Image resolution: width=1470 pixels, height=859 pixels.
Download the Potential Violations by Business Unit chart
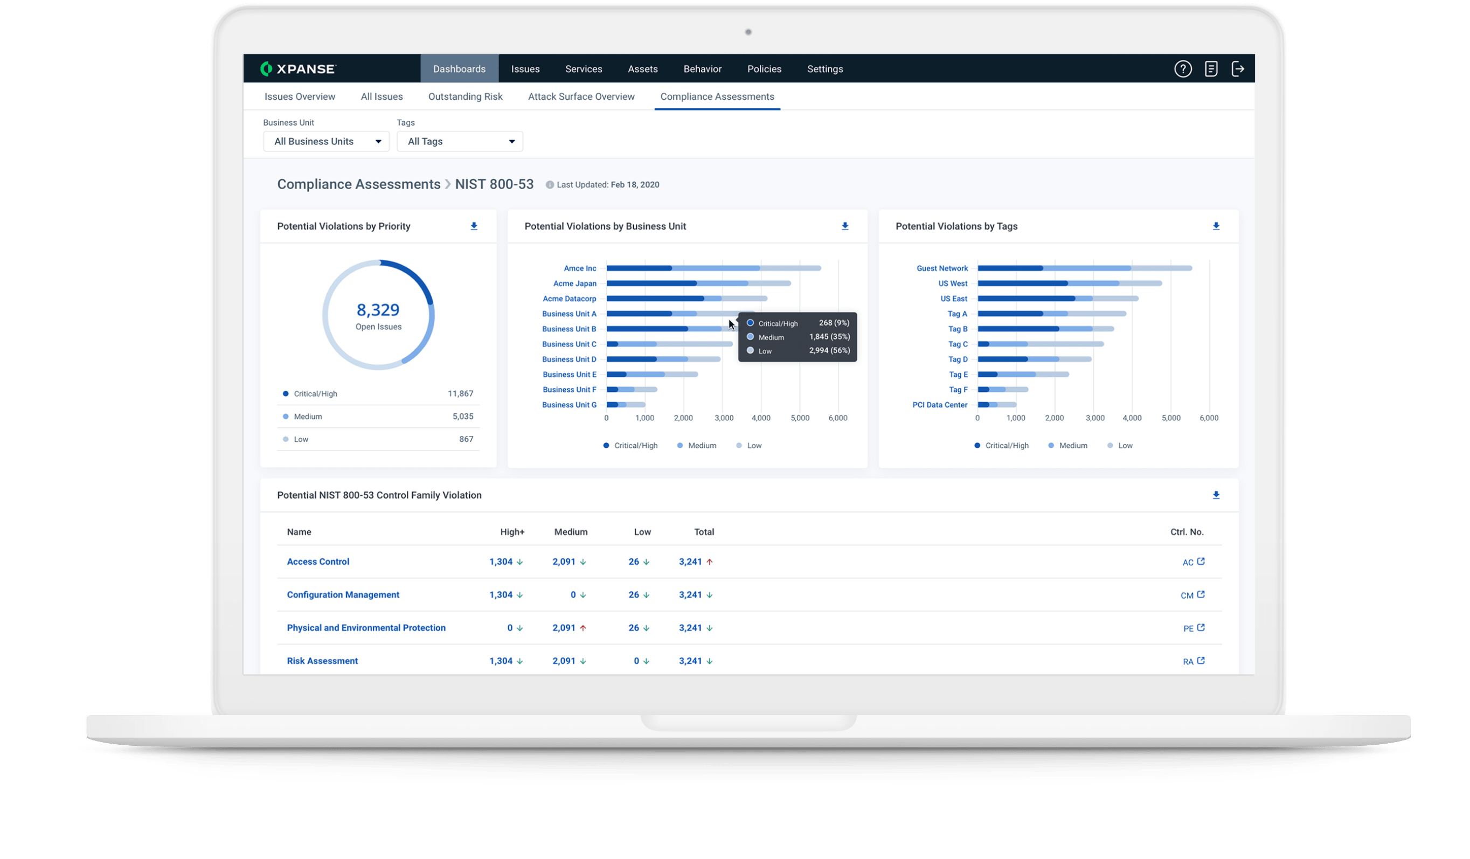coord(845,226)
